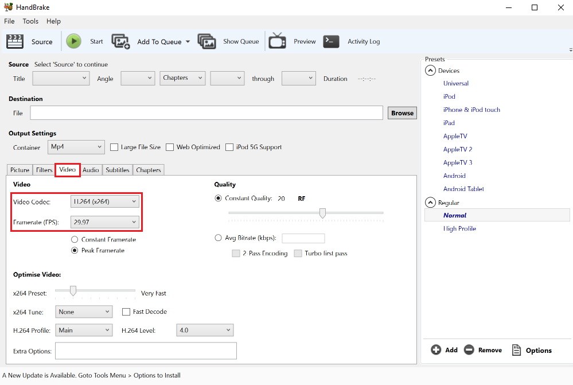Screen dimensions: 573x385
Task: Click the x264 Preset slider handle
Action: point(73,291)
